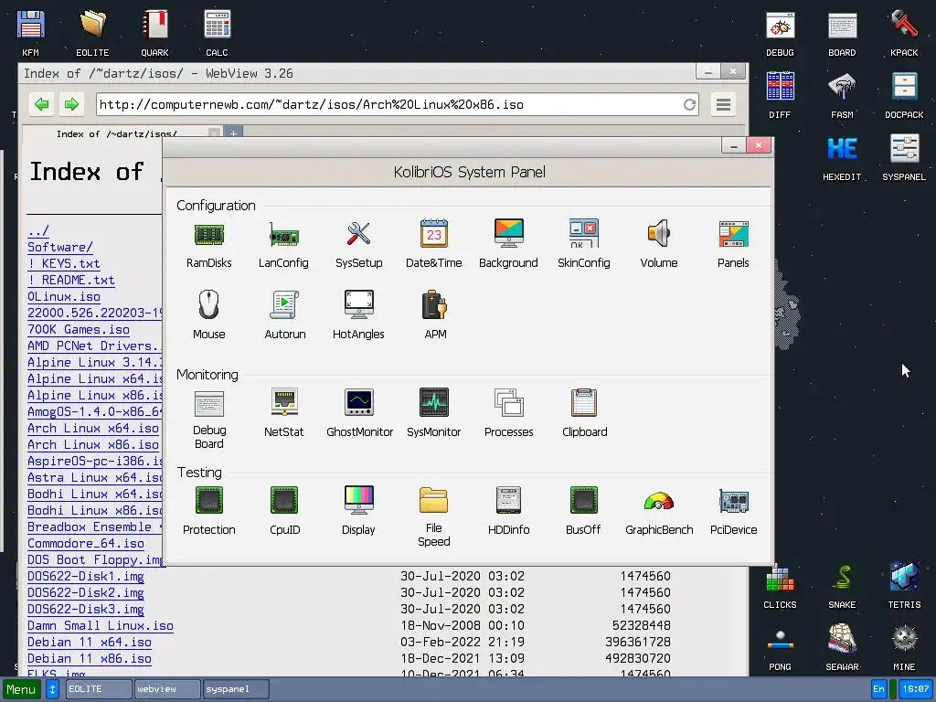936x702 pixels.
Task: Open HDDinfo icon
Action: point(508,500)
